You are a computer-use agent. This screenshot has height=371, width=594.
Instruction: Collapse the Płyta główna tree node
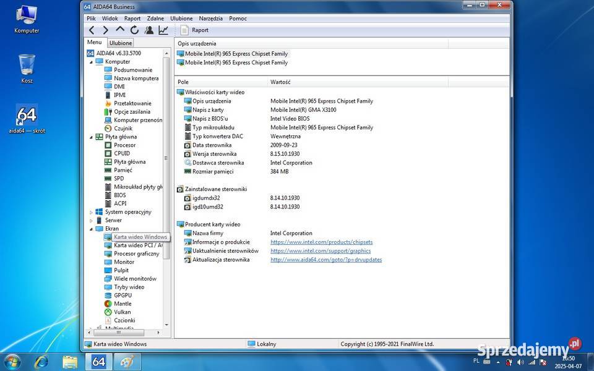click(91, 137)
